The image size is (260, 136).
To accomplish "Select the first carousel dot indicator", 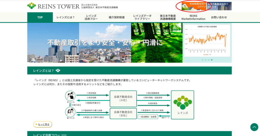I will pos(203,60).
